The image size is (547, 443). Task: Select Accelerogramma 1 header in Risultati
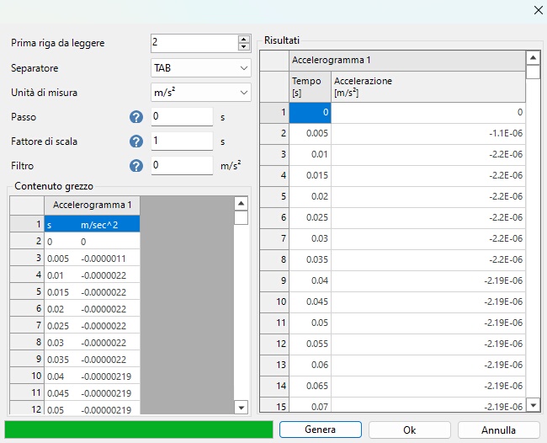(x=407, y=61)
